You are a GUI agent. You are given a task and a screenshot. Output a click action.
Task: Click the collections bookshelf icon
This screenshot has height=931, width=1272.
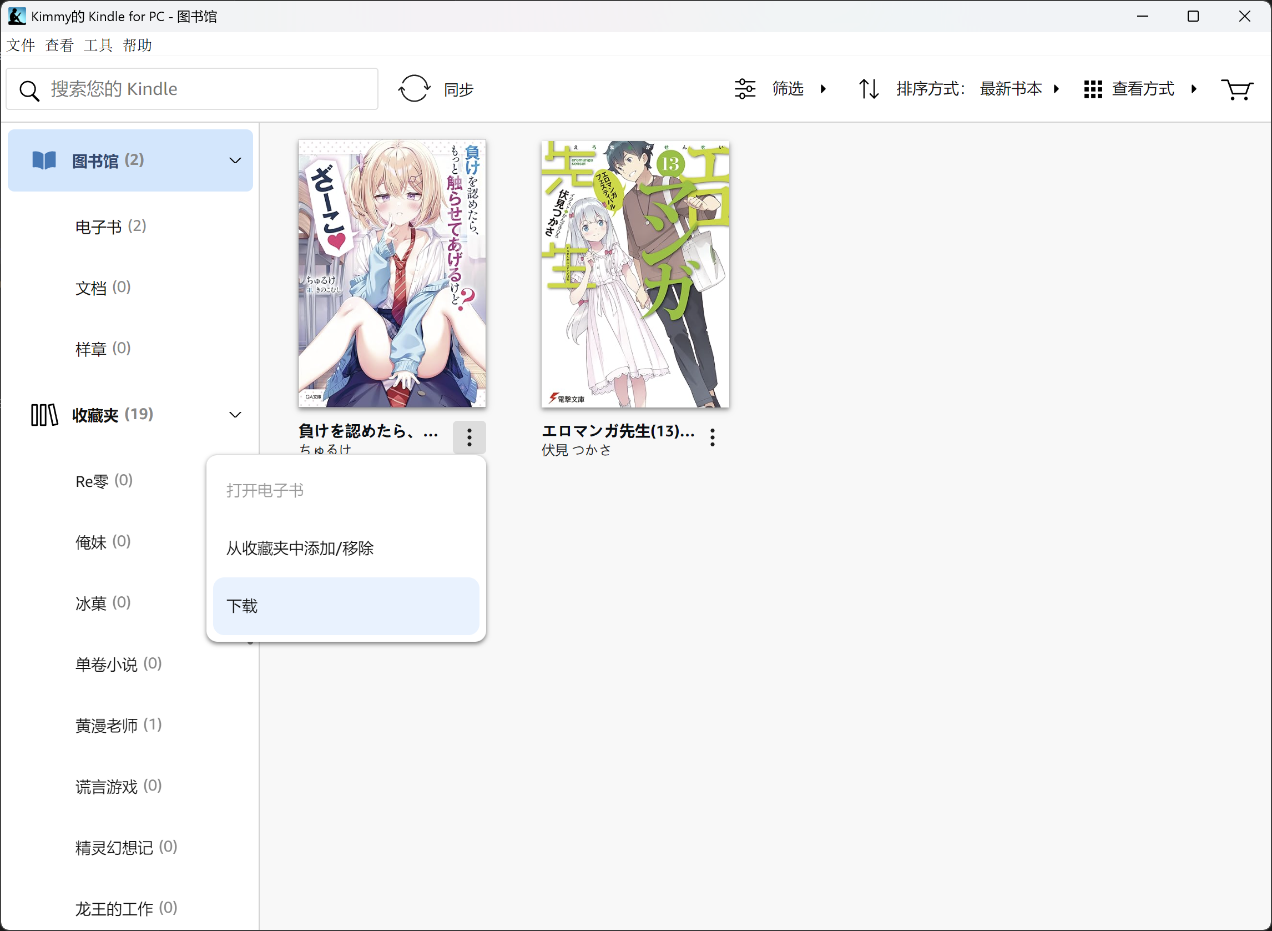(x=44, y=415)
